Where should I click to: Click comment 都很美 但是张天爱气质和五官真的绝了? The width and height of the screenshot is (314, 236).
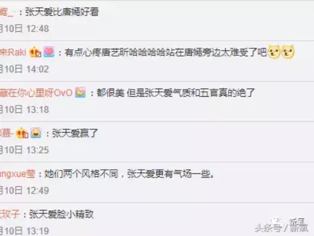click(x=176, y=93)
